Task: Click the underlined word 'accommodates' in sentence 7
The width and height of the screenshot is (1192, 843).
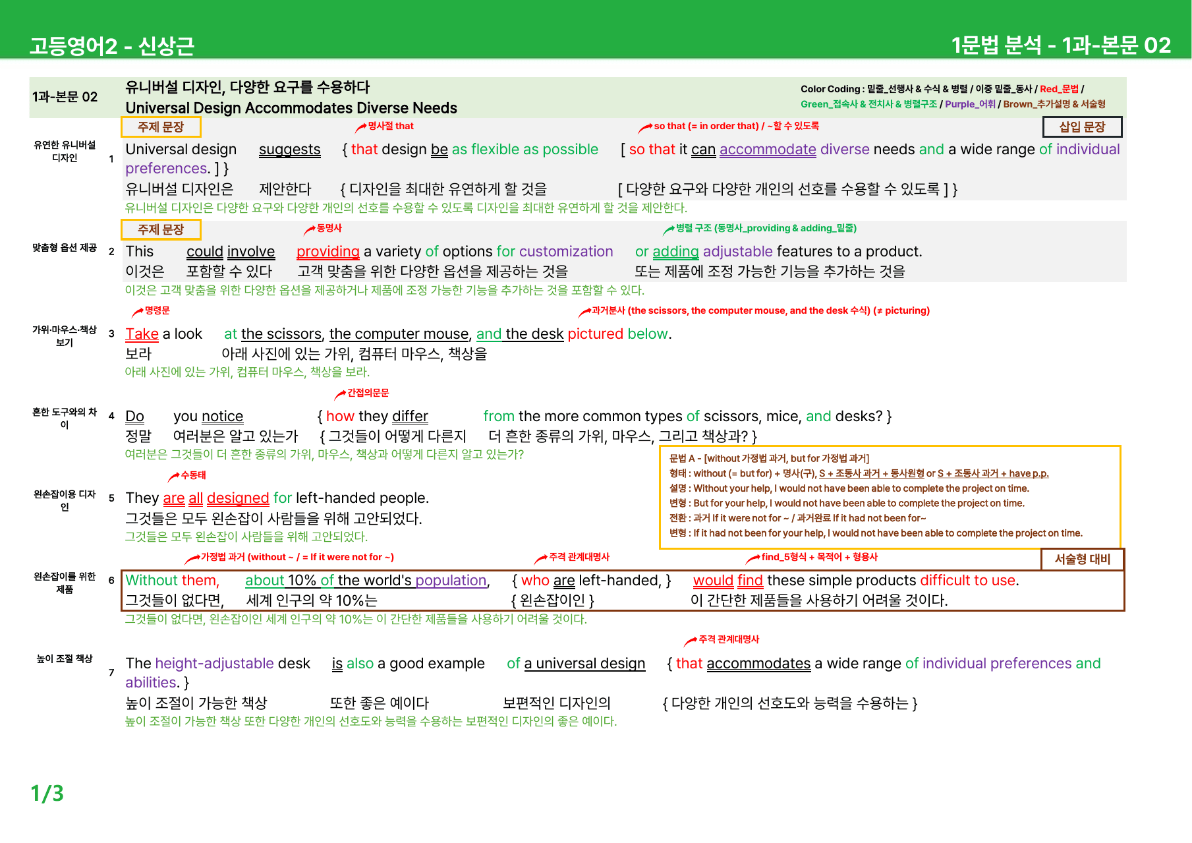Action: (x=758, y=664)
